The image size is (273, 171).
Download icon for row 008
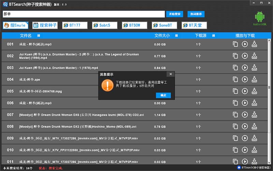254,126
